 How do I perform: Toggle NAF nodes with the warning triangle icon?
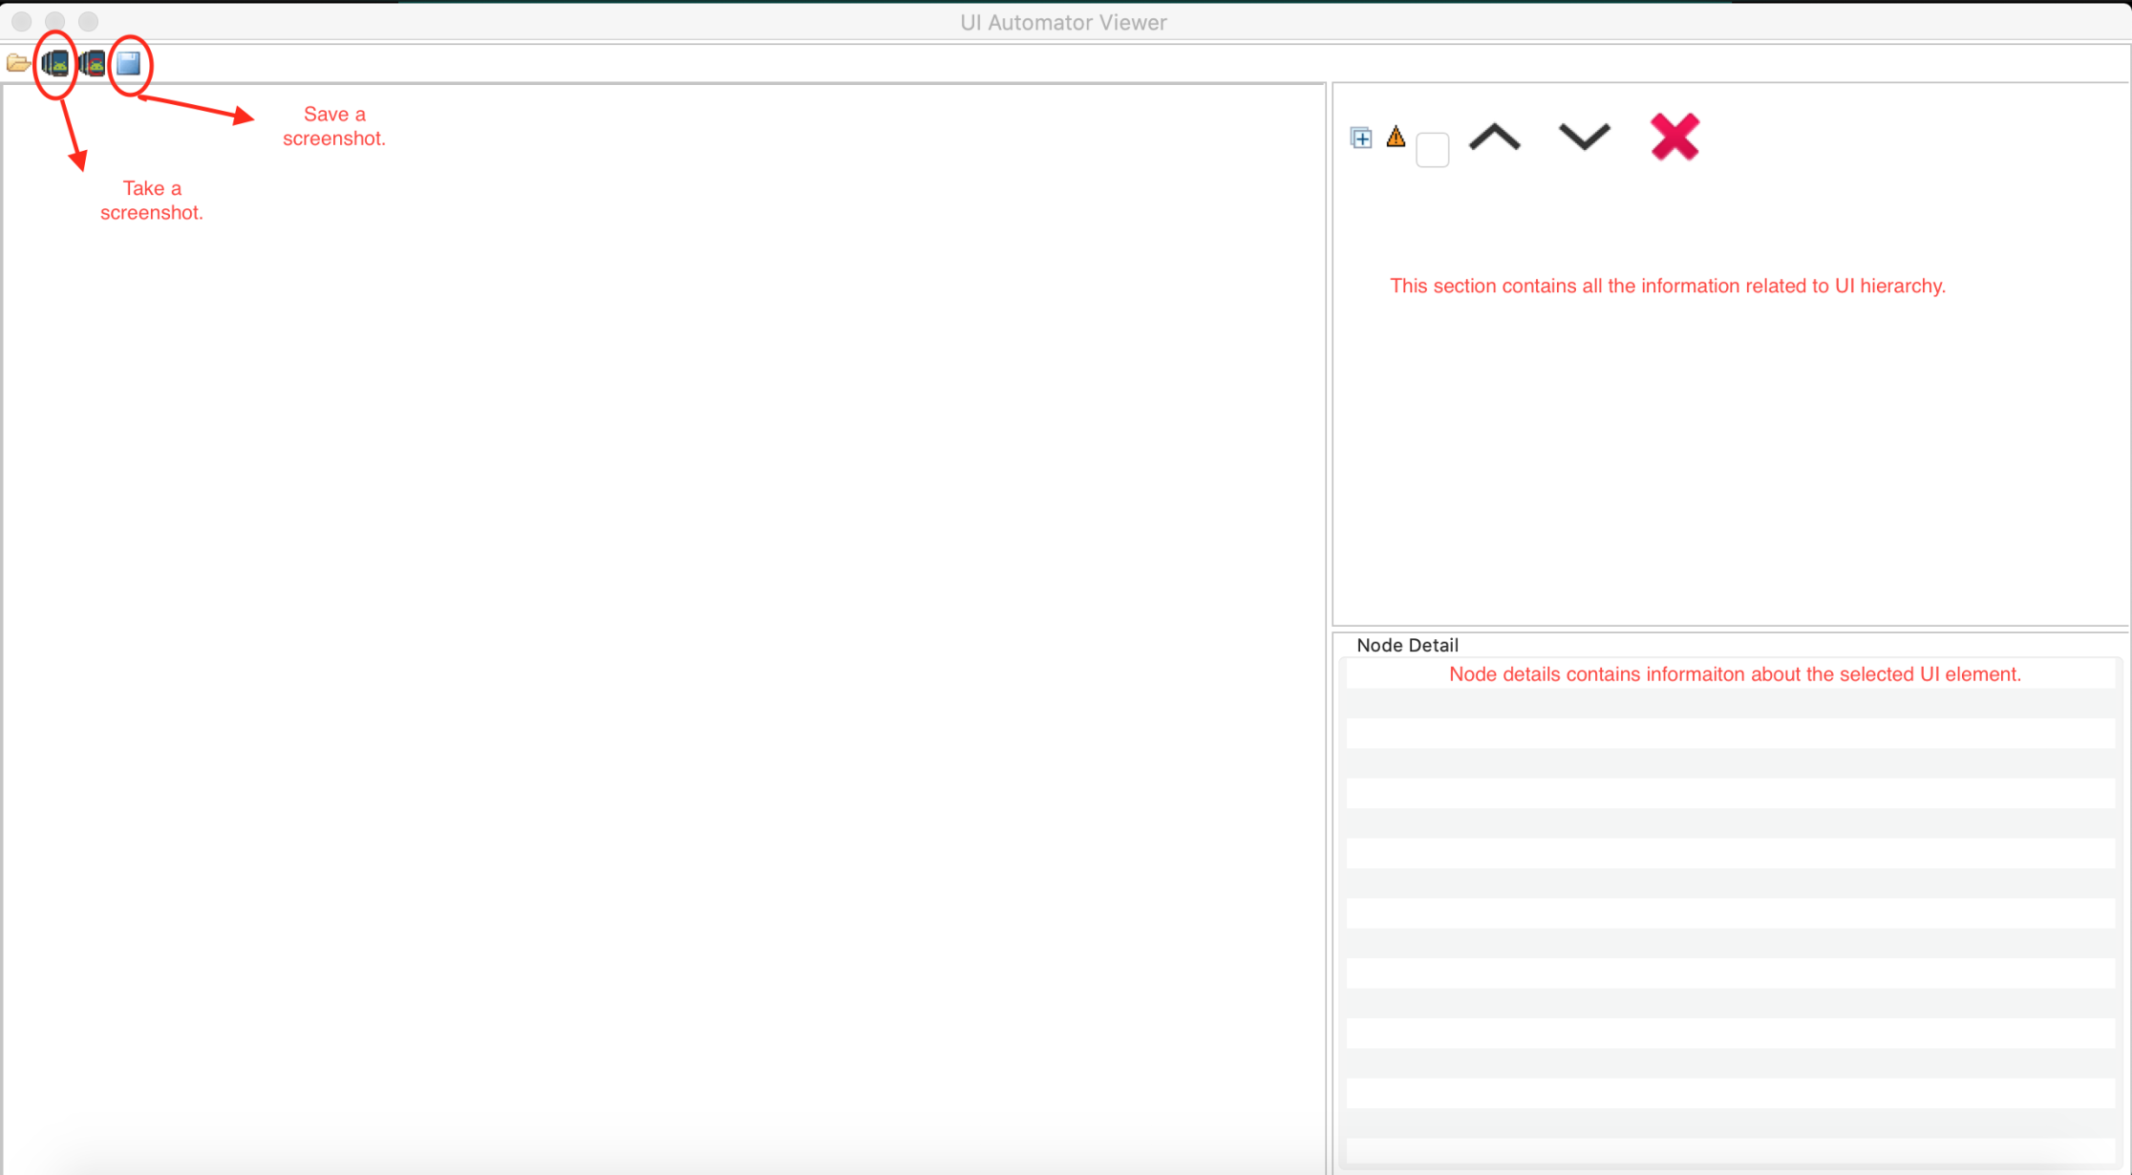tap(1396, 137)
